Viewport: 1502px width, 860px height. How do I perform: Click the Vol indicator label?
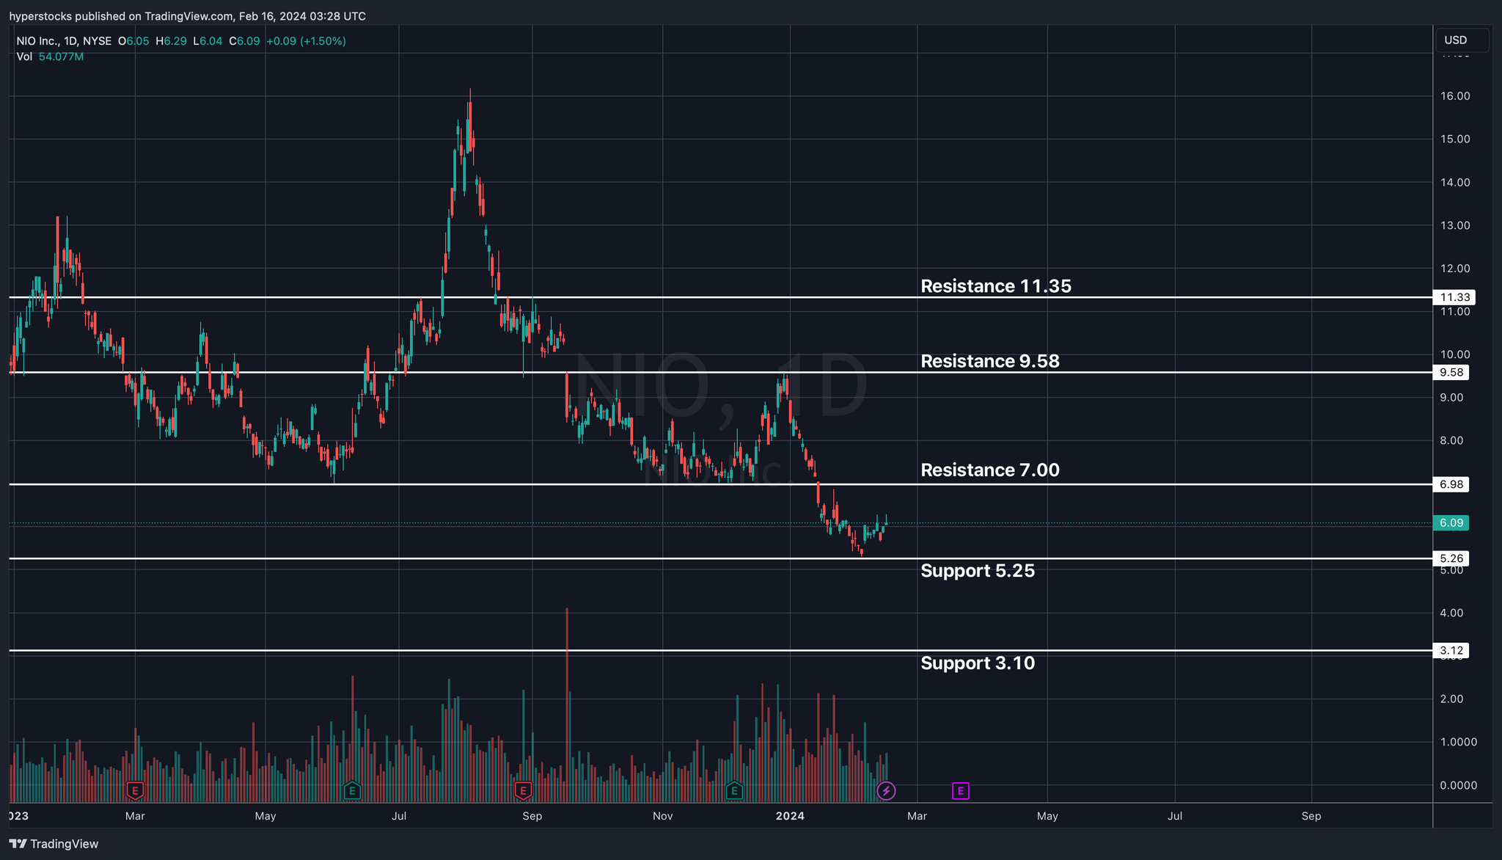tap(24, 57)
